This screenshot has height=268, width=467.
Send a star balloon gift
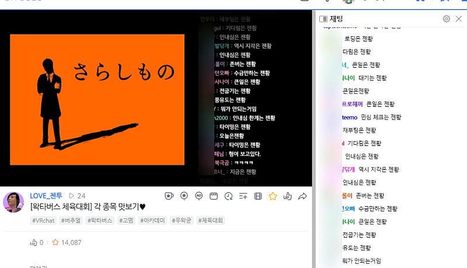[x=184, y=196]
